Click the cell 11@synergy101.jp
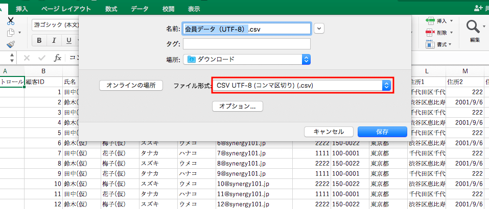489x209 pixels. 254,194
